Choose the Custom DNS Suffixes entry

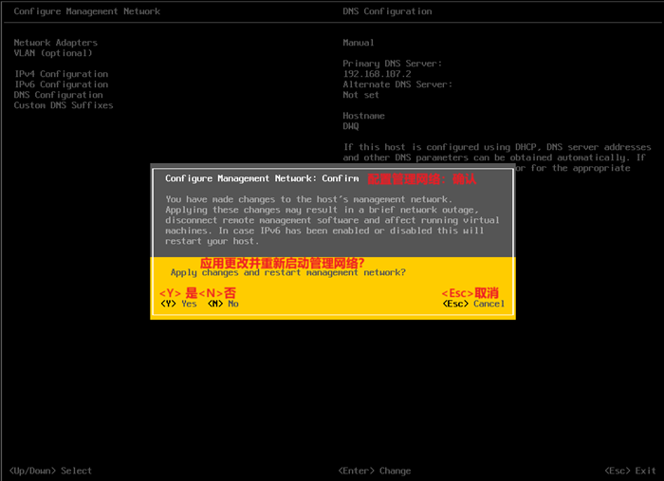pos(63,105)
